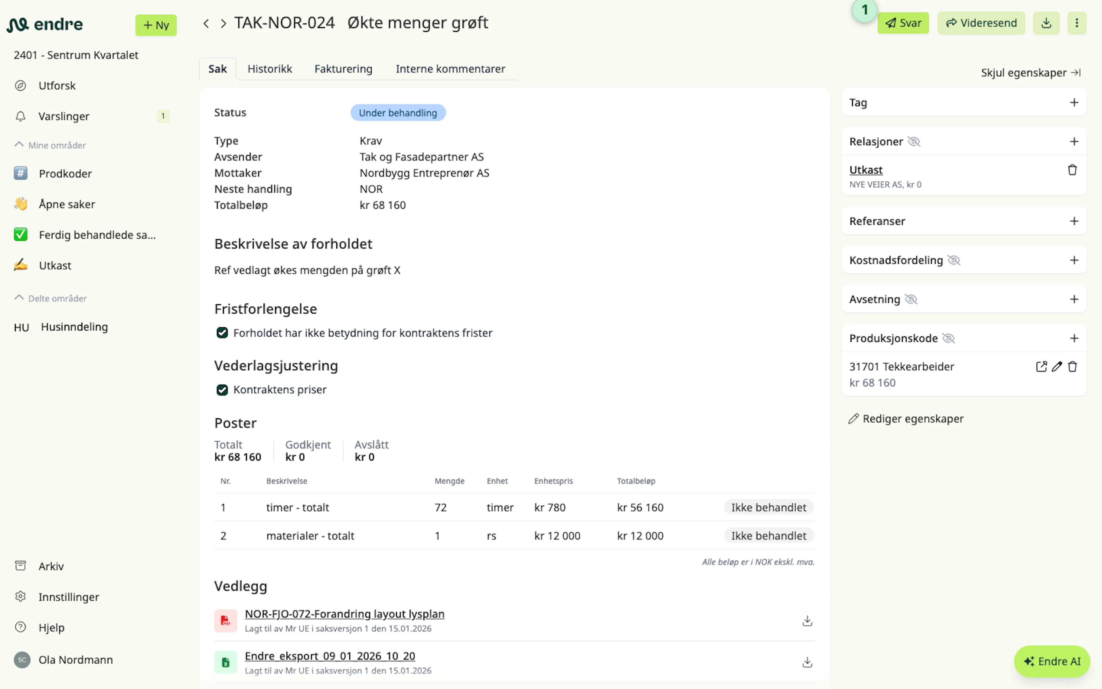Open Arkiv in sidebar

51,566
